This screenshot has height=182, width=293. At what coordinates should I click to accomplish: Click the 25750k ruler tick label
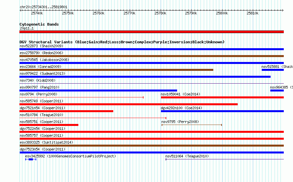point(68,13)
